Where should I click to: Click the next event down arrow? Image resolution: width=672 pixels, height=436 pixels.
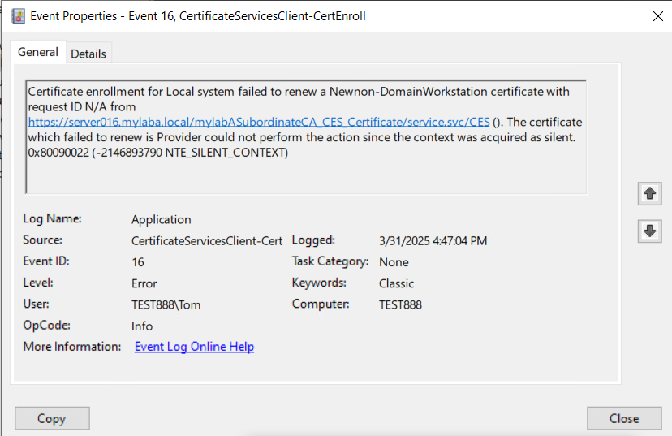click(x=650, y=231)
